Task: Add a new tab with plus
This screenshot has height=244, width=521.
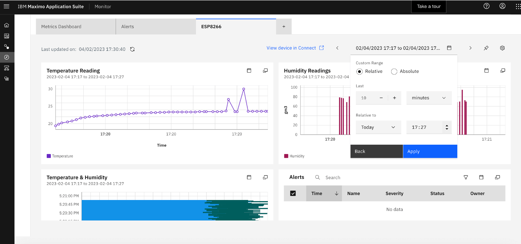Action: point(284,27)
